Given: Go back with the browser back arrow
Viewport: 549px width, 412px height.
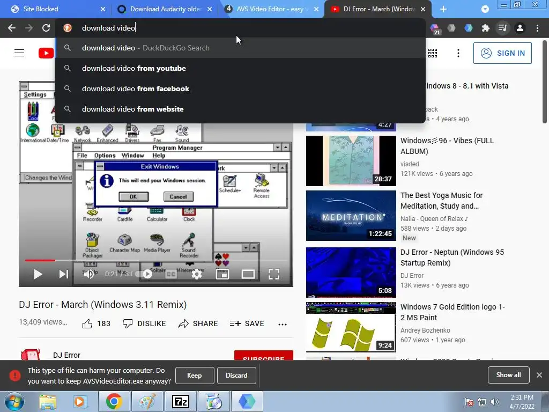Looking at the screenshot, I should pos(12,28).
